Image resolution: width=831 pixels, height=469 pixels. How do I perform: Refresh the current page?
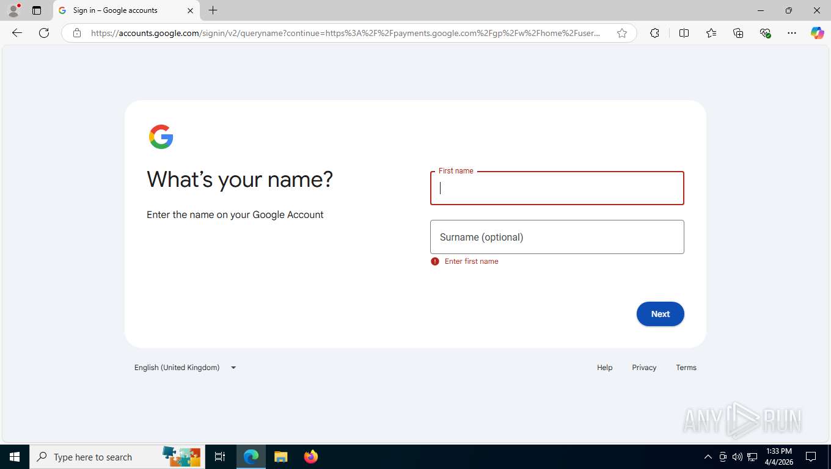(44, 33)
